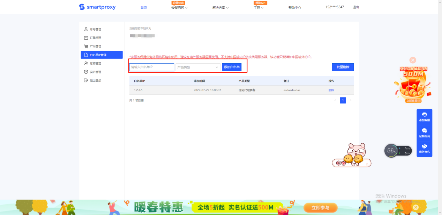The image size is (442, 215).
Task: Click the smartproxy logo
Action: pyautogui.click(x=97, y=7)
